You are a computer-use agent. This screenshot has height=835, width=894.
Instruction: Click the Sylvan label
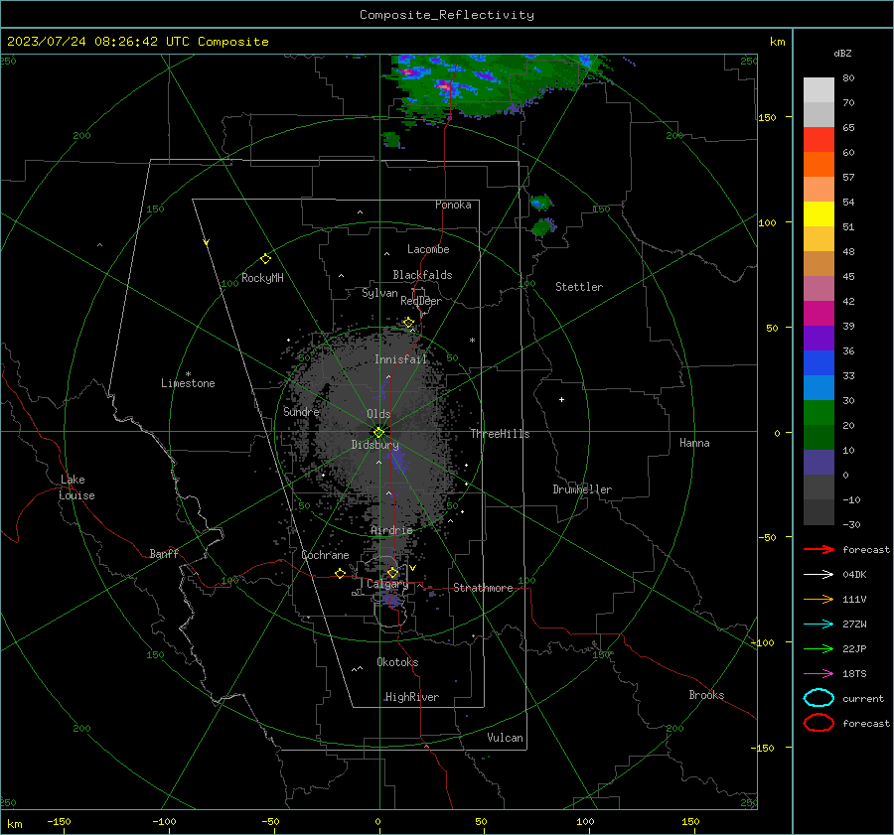point(379,293)
